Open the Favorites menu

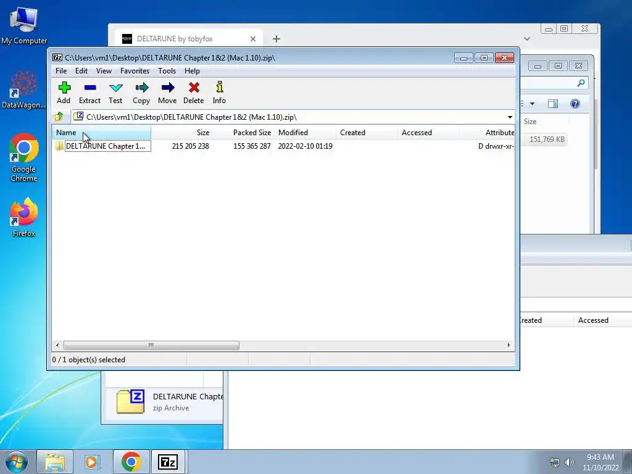[135, 71]
